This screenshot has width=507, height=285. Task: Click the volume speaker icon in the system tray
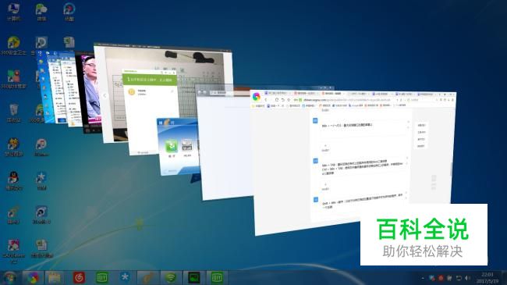click(467, 278)
